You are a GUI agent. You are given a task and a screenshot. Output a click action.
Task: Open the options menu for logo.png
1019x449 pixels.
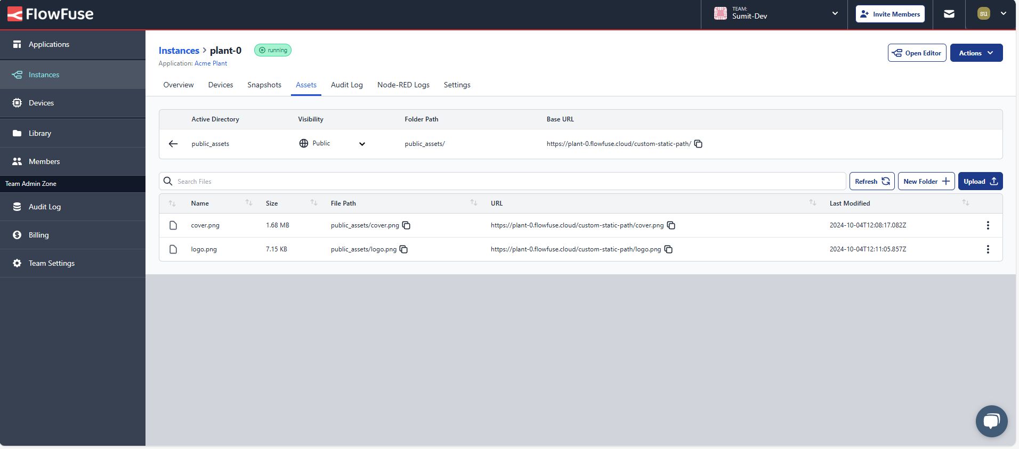[988, 249]
